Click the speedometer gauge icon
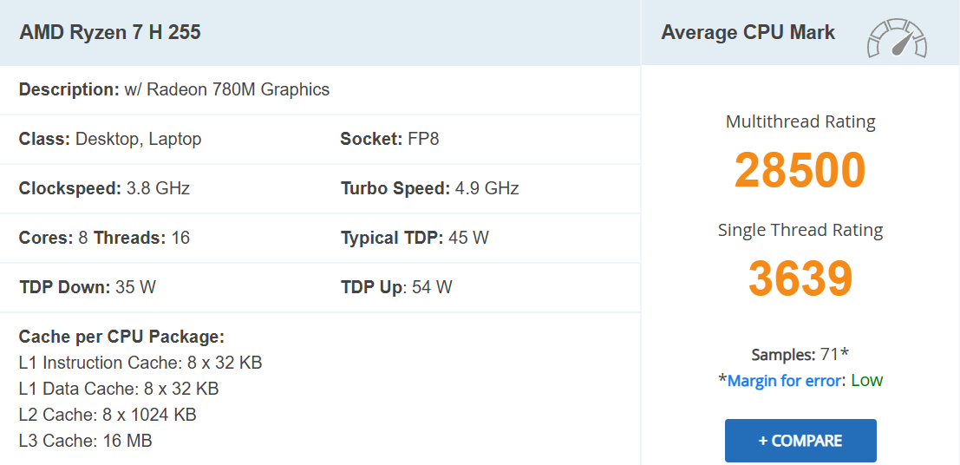960x465 pixels. click(897, 39)
